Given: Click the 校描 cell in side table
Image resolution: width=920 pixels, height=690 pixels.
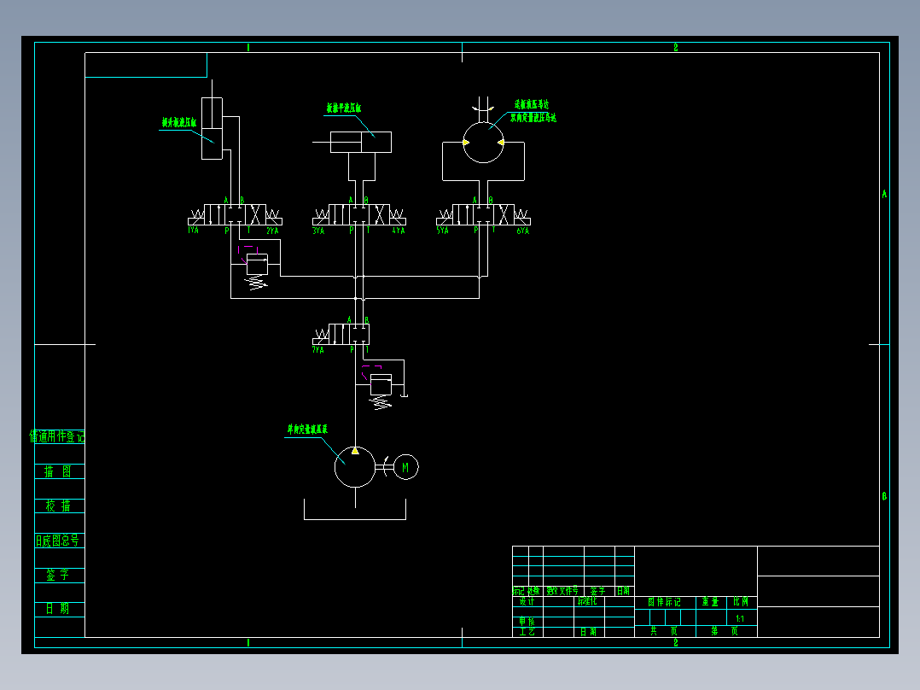Looking at the screenshot, I should point(59,506).
